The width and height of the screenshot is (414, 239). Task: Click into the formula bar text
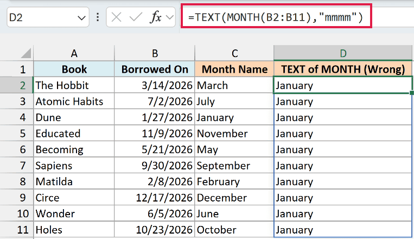276,17
